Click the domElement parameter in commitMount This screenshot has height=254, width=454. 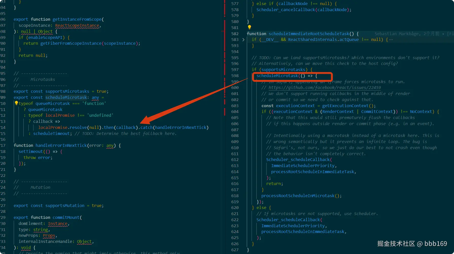pyautogui.click(x=31, y=224)
